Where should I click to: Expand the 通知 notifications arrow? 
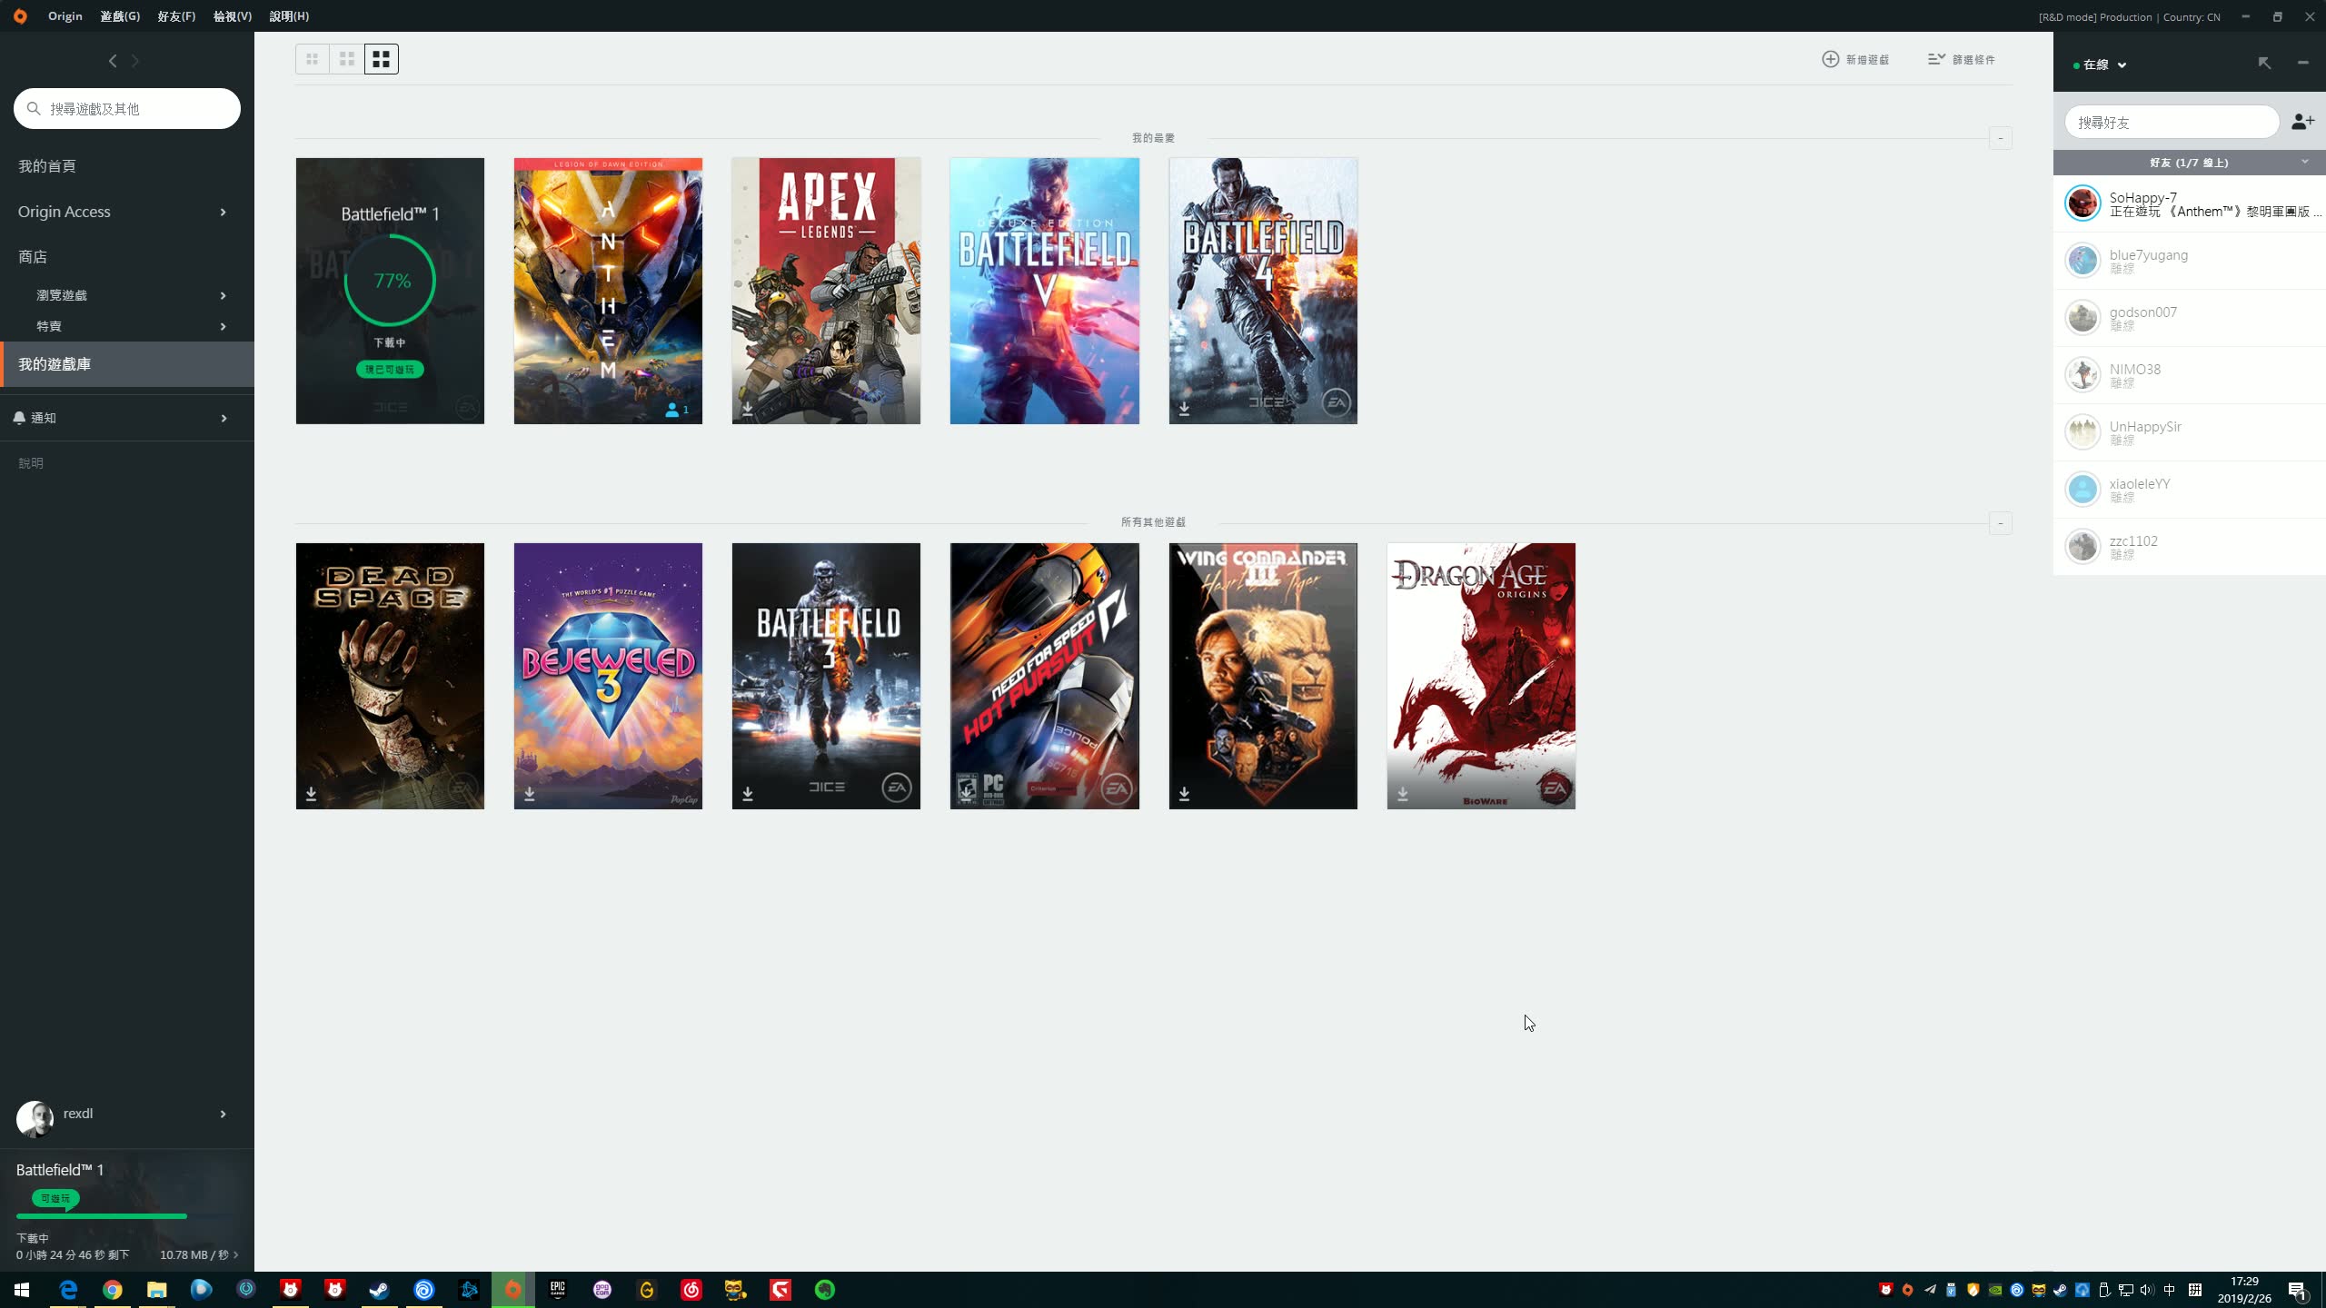223,418
